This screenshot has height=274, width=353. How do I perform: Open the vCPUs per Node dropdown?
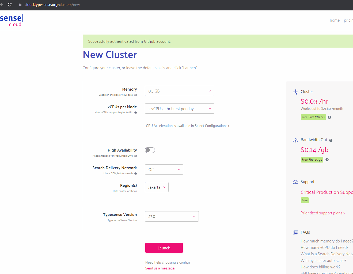click(x=180, y=109)
